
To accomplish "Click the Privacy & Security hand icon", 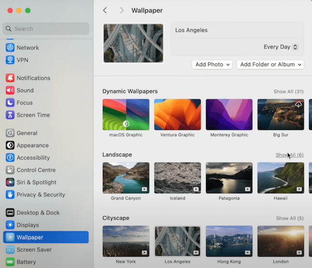I will 10,195.
